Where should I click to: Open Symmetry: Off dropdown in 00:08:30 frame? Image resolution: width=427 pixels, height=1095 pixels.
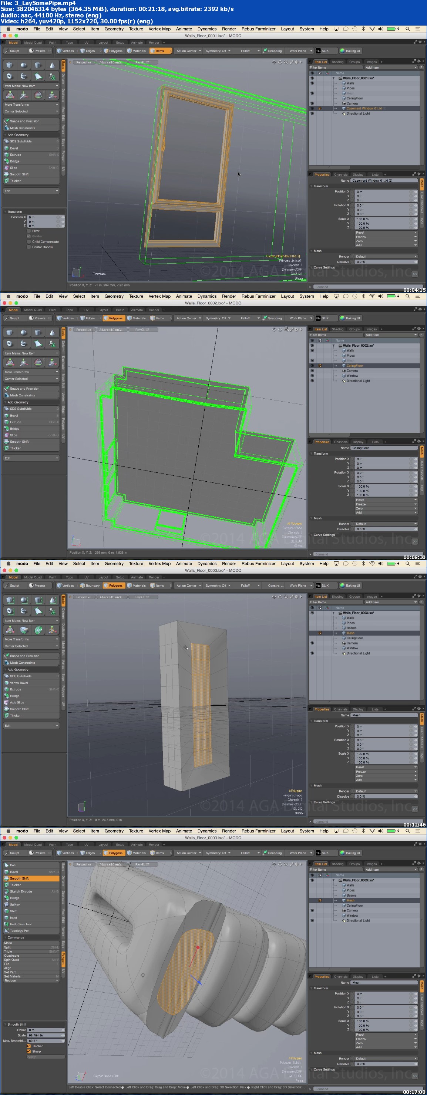click(218, 318)
